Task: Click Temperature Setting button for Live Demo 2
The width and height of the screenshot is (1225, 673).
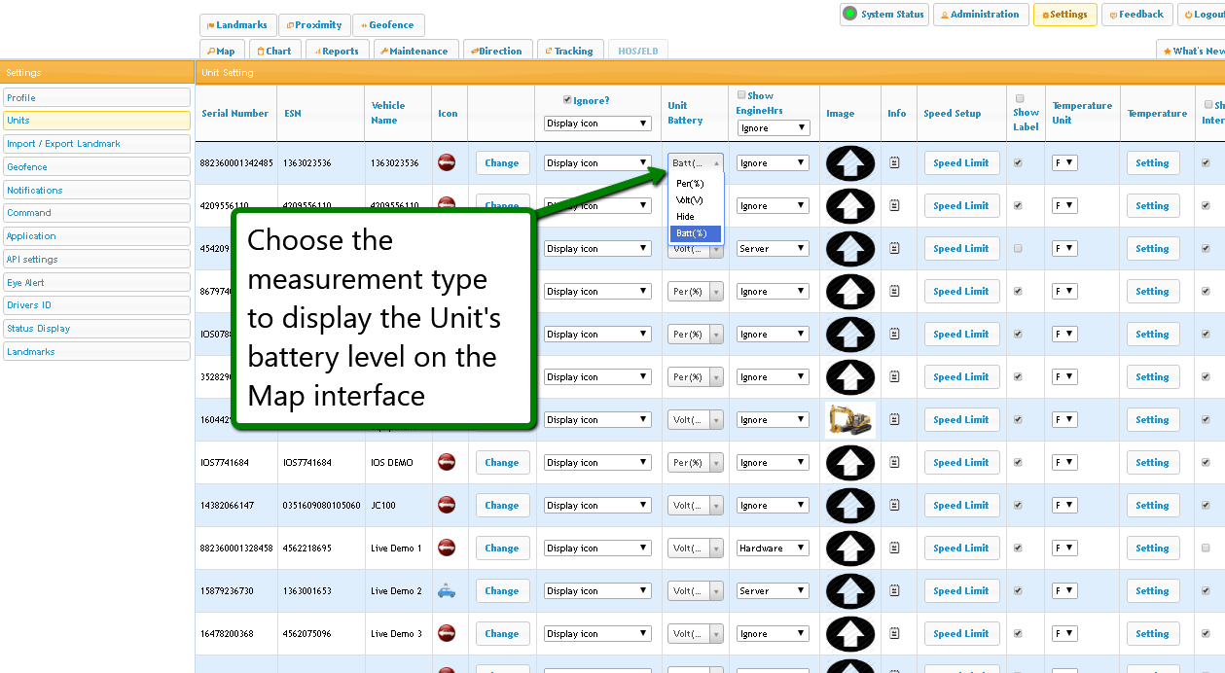Action: click(1152, 591)
